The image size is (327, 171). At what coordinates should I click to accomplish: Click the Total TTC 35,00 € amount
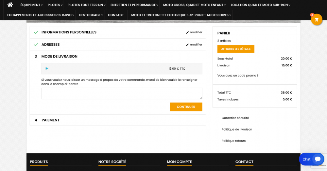coord(286,93)
